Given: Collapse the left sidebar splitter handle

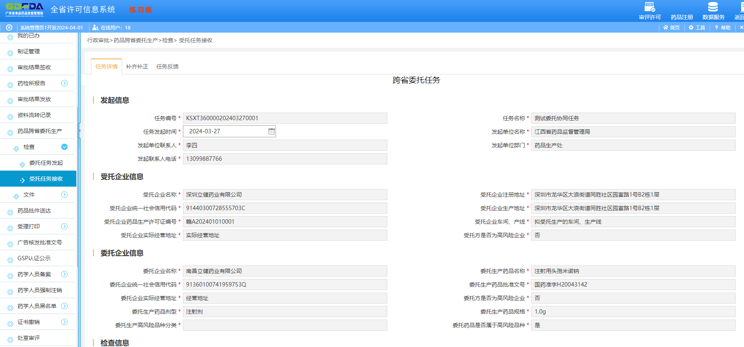Looking at the screenshot, I should (79, 131).
